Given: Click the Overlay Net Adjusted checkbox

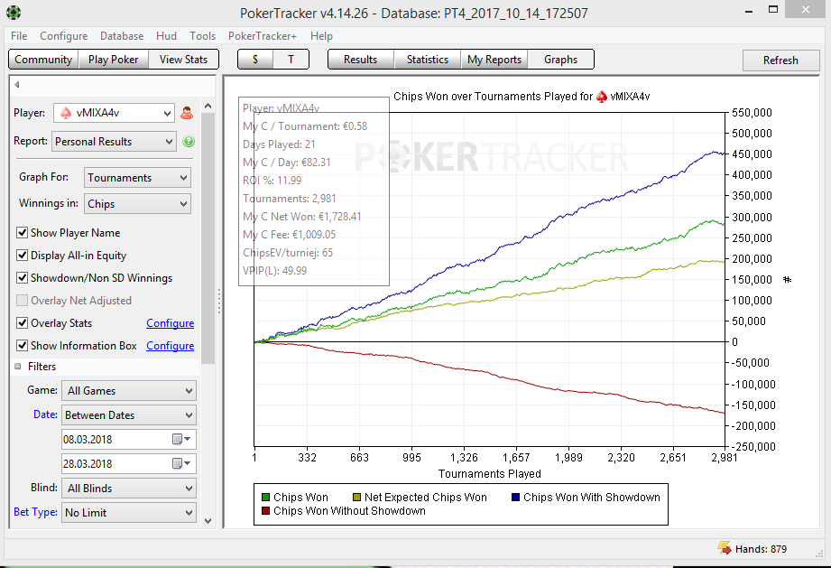Looking at the screenshot, I should [23, 300].
